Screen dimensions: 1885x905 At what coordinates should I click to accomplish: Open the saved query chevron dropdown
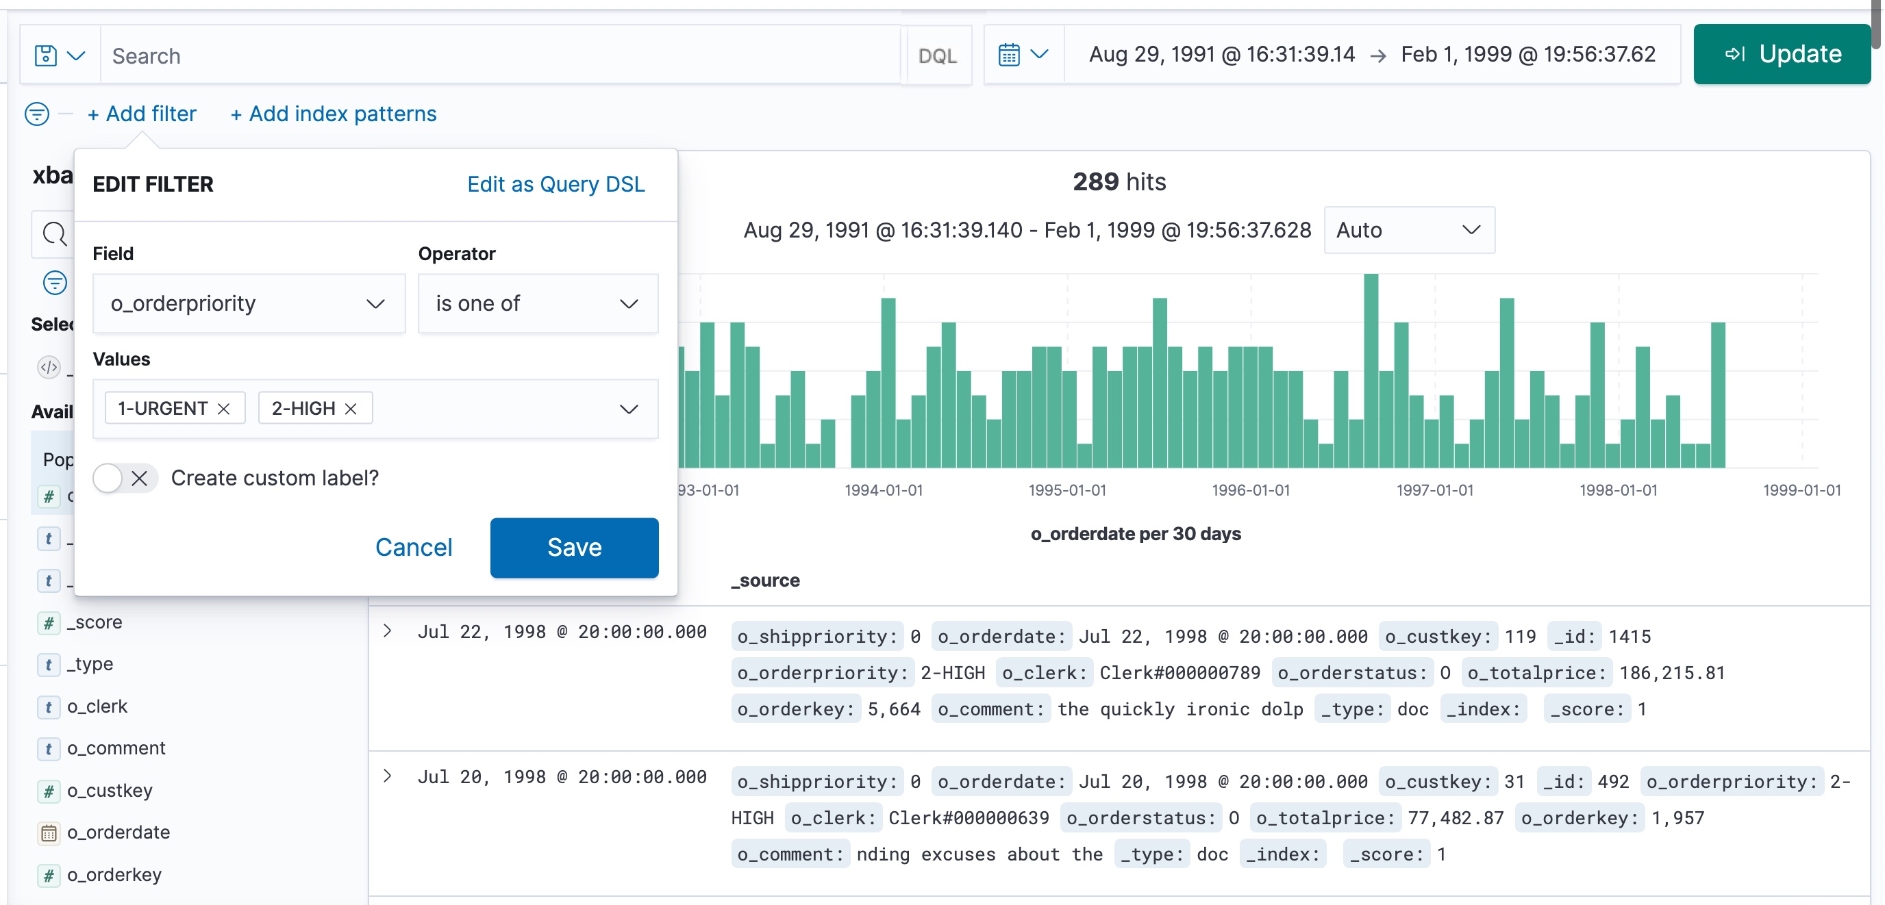[x=76, y=55]
